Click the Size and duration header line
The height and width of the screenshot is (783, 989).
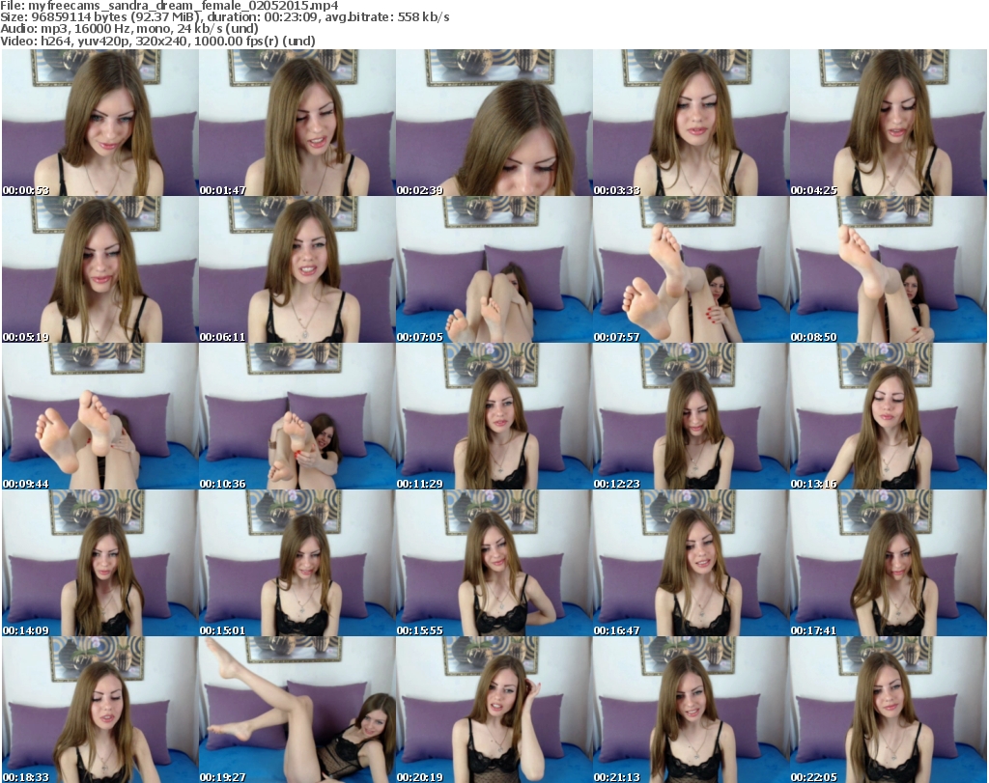(225, 17)
